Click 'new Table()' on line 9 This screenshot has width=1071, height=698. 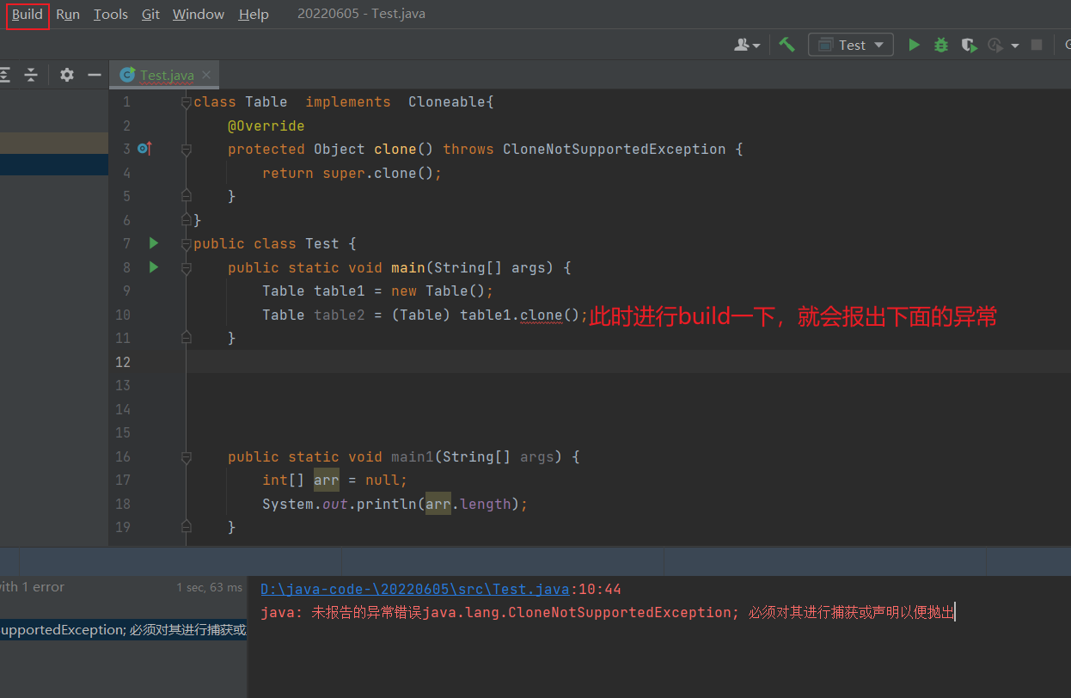tap(438, 291)
